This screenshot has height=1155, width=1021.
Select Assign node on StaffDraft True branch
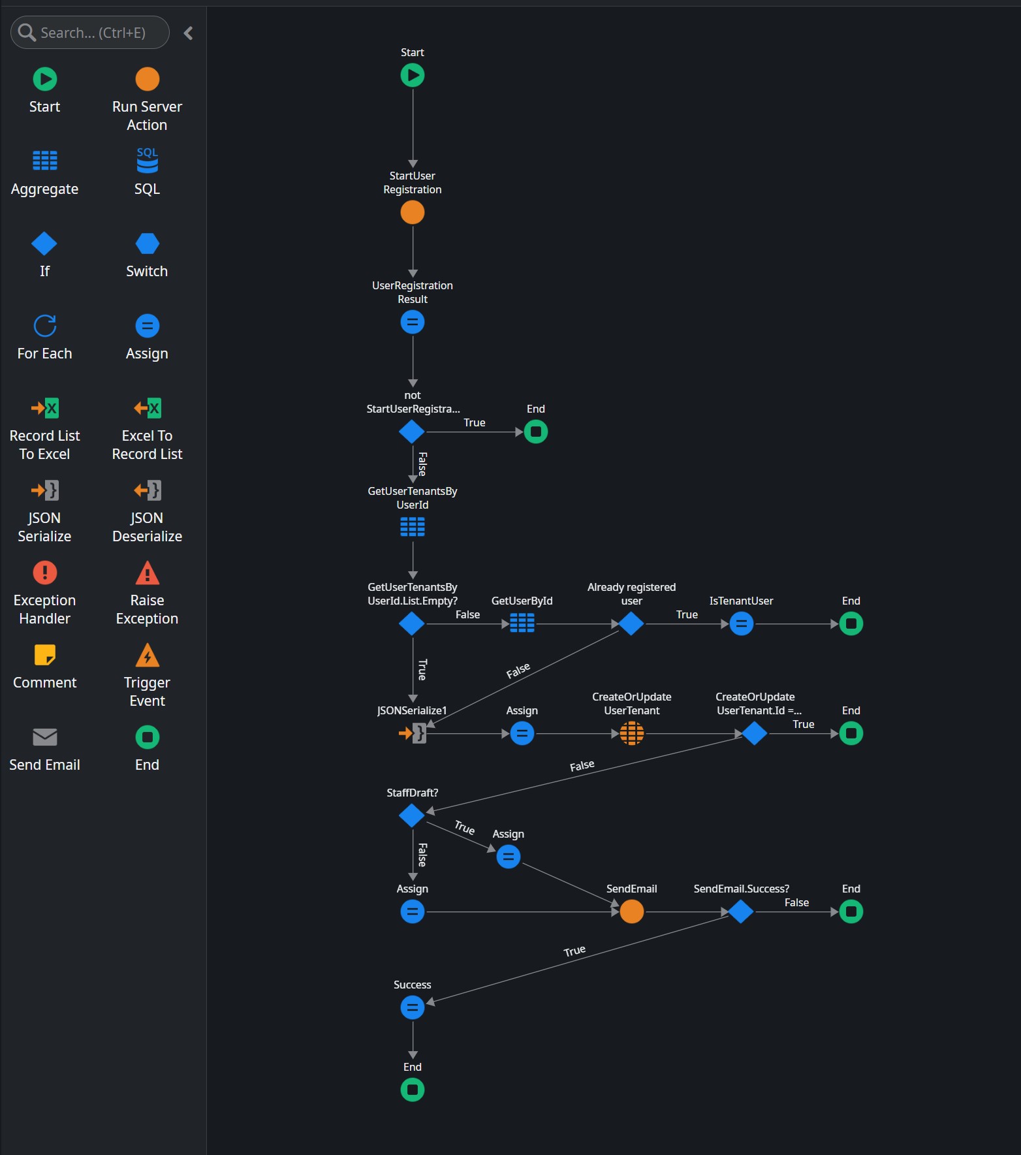pos(509,857)
